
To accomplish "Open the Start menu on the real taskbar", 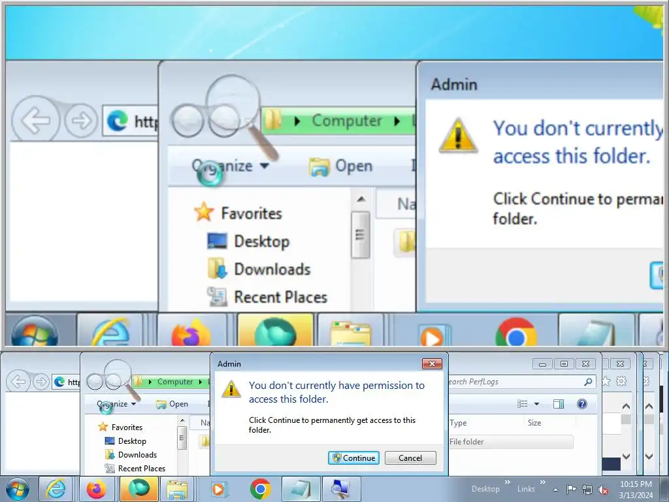I will pos(18,489).
